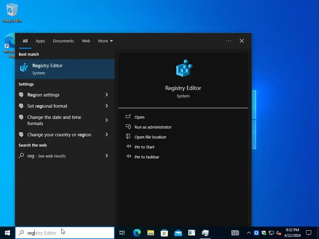Click the muted volume icon in the tray
The image size is (319, 239).
click(279, 233)
